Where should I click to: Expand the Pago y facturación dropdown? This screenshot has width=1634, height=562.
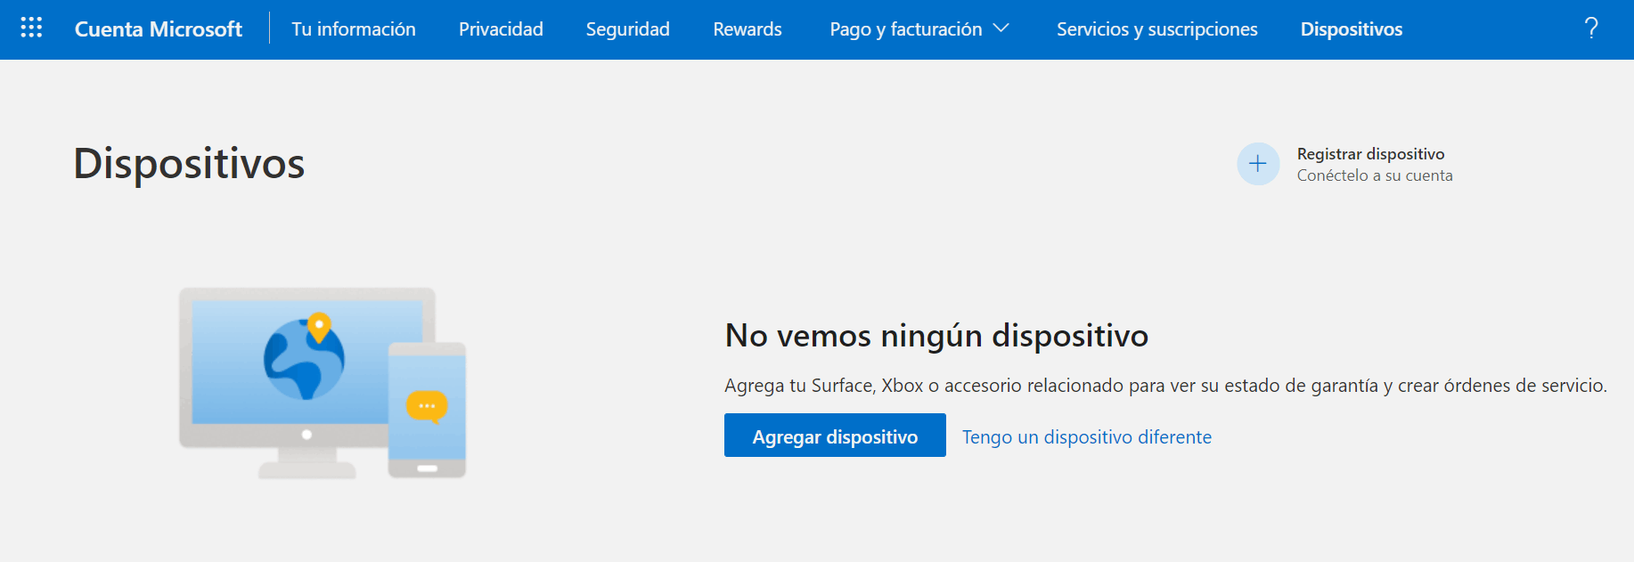click(x=919, y=29)
